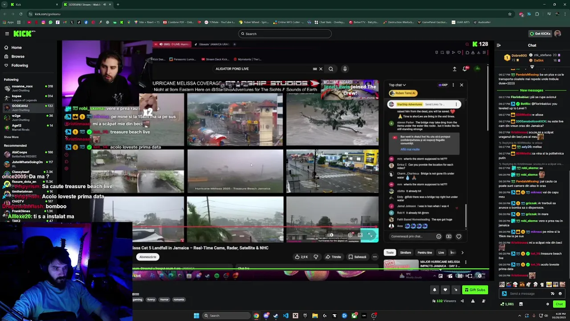570x321 pixels.
Task: Open emote picker smiley icon
Action: [x=560, y=293]
